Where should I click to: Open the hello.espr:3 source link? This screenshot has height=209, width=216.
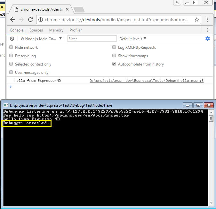point(147,81)
